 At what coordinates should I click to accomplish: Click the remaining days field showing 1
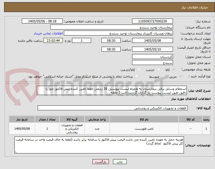pos(82,41)
